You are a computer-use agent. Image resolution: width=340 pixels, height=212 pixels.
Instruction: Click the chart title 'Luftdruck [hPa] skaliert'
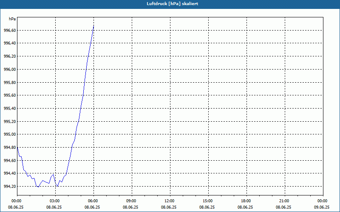click(x=173, y=4)
